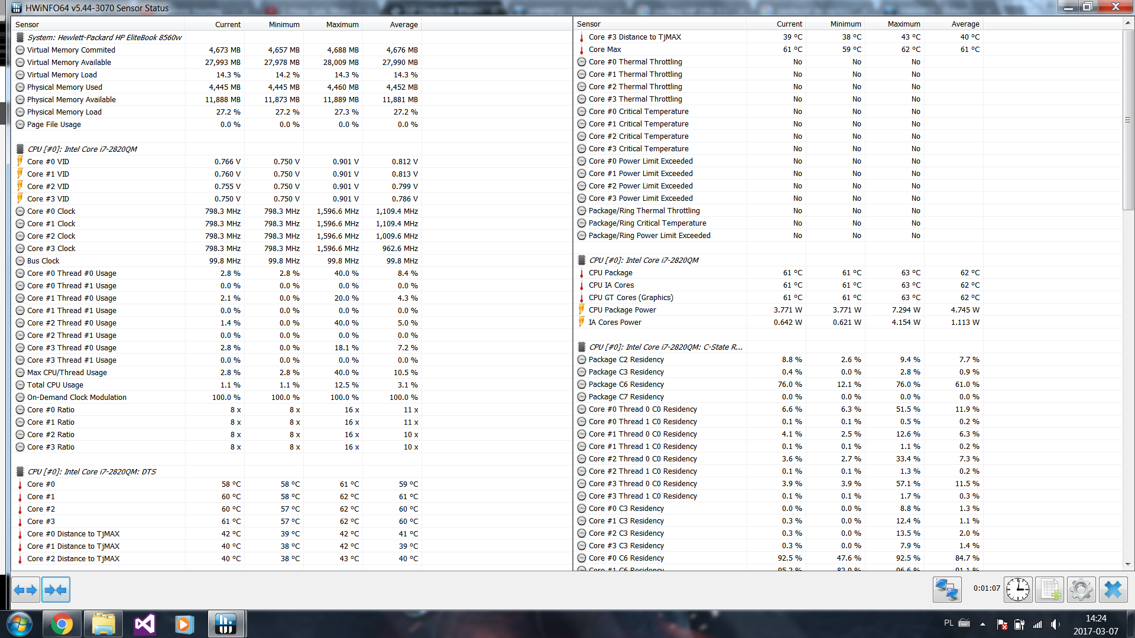Click the blue X close sensors icon

point(1113,590)
